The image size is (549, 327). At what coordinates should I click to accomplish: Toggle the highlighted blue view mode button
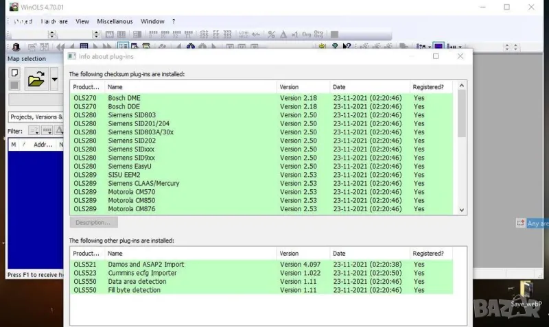click(x=438, y=47)
